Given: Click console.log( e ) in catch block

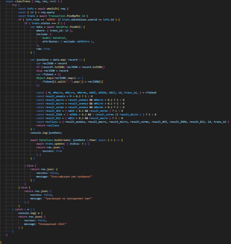Looking at the screenshot, I should point(30,213).
